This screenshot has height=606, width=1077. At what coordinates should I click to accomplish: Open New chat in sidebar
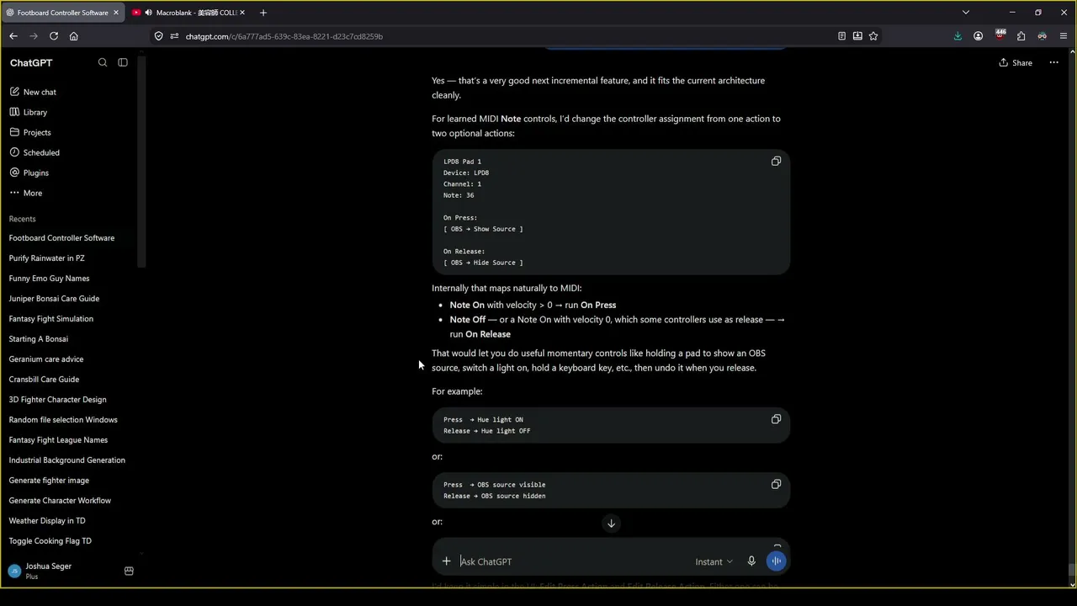40,92
